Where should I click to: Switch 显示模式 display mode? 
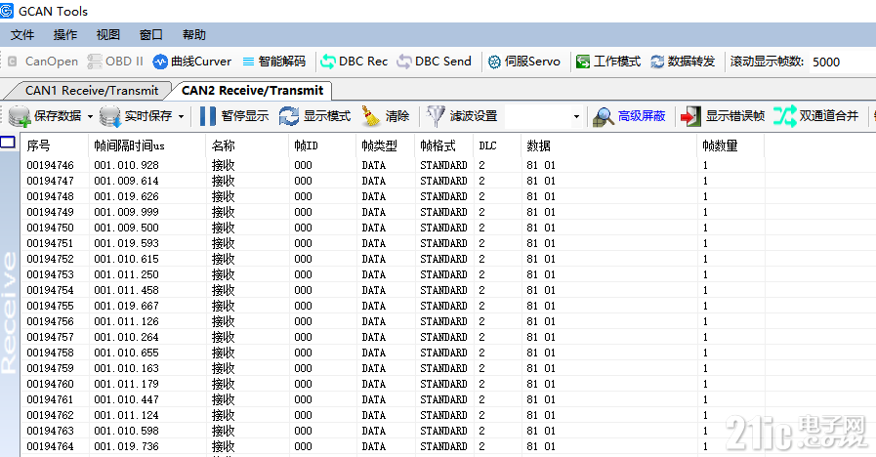click(x=314, y=116)
